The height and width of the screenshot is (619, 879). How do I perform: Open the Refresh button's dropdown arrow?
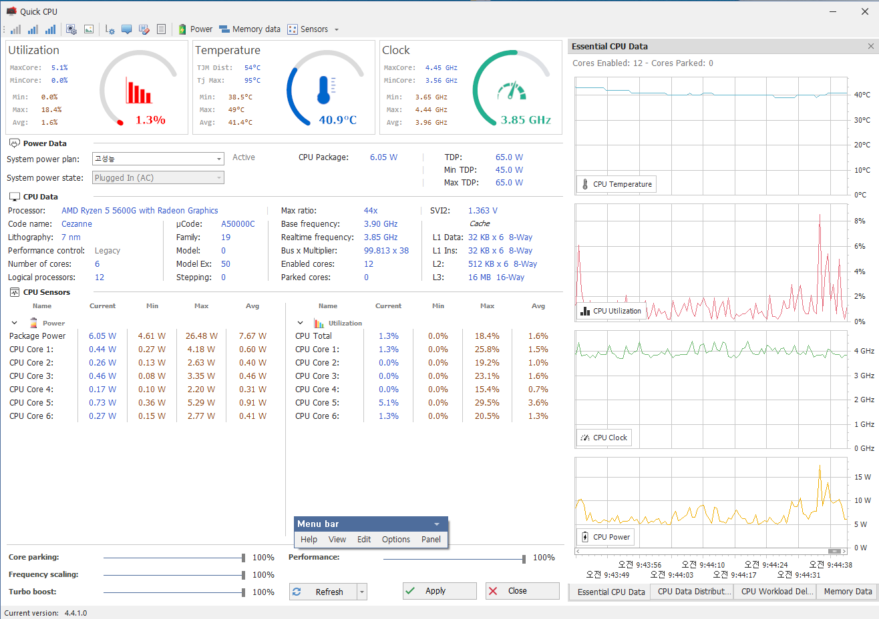click(x=362, y=592)
